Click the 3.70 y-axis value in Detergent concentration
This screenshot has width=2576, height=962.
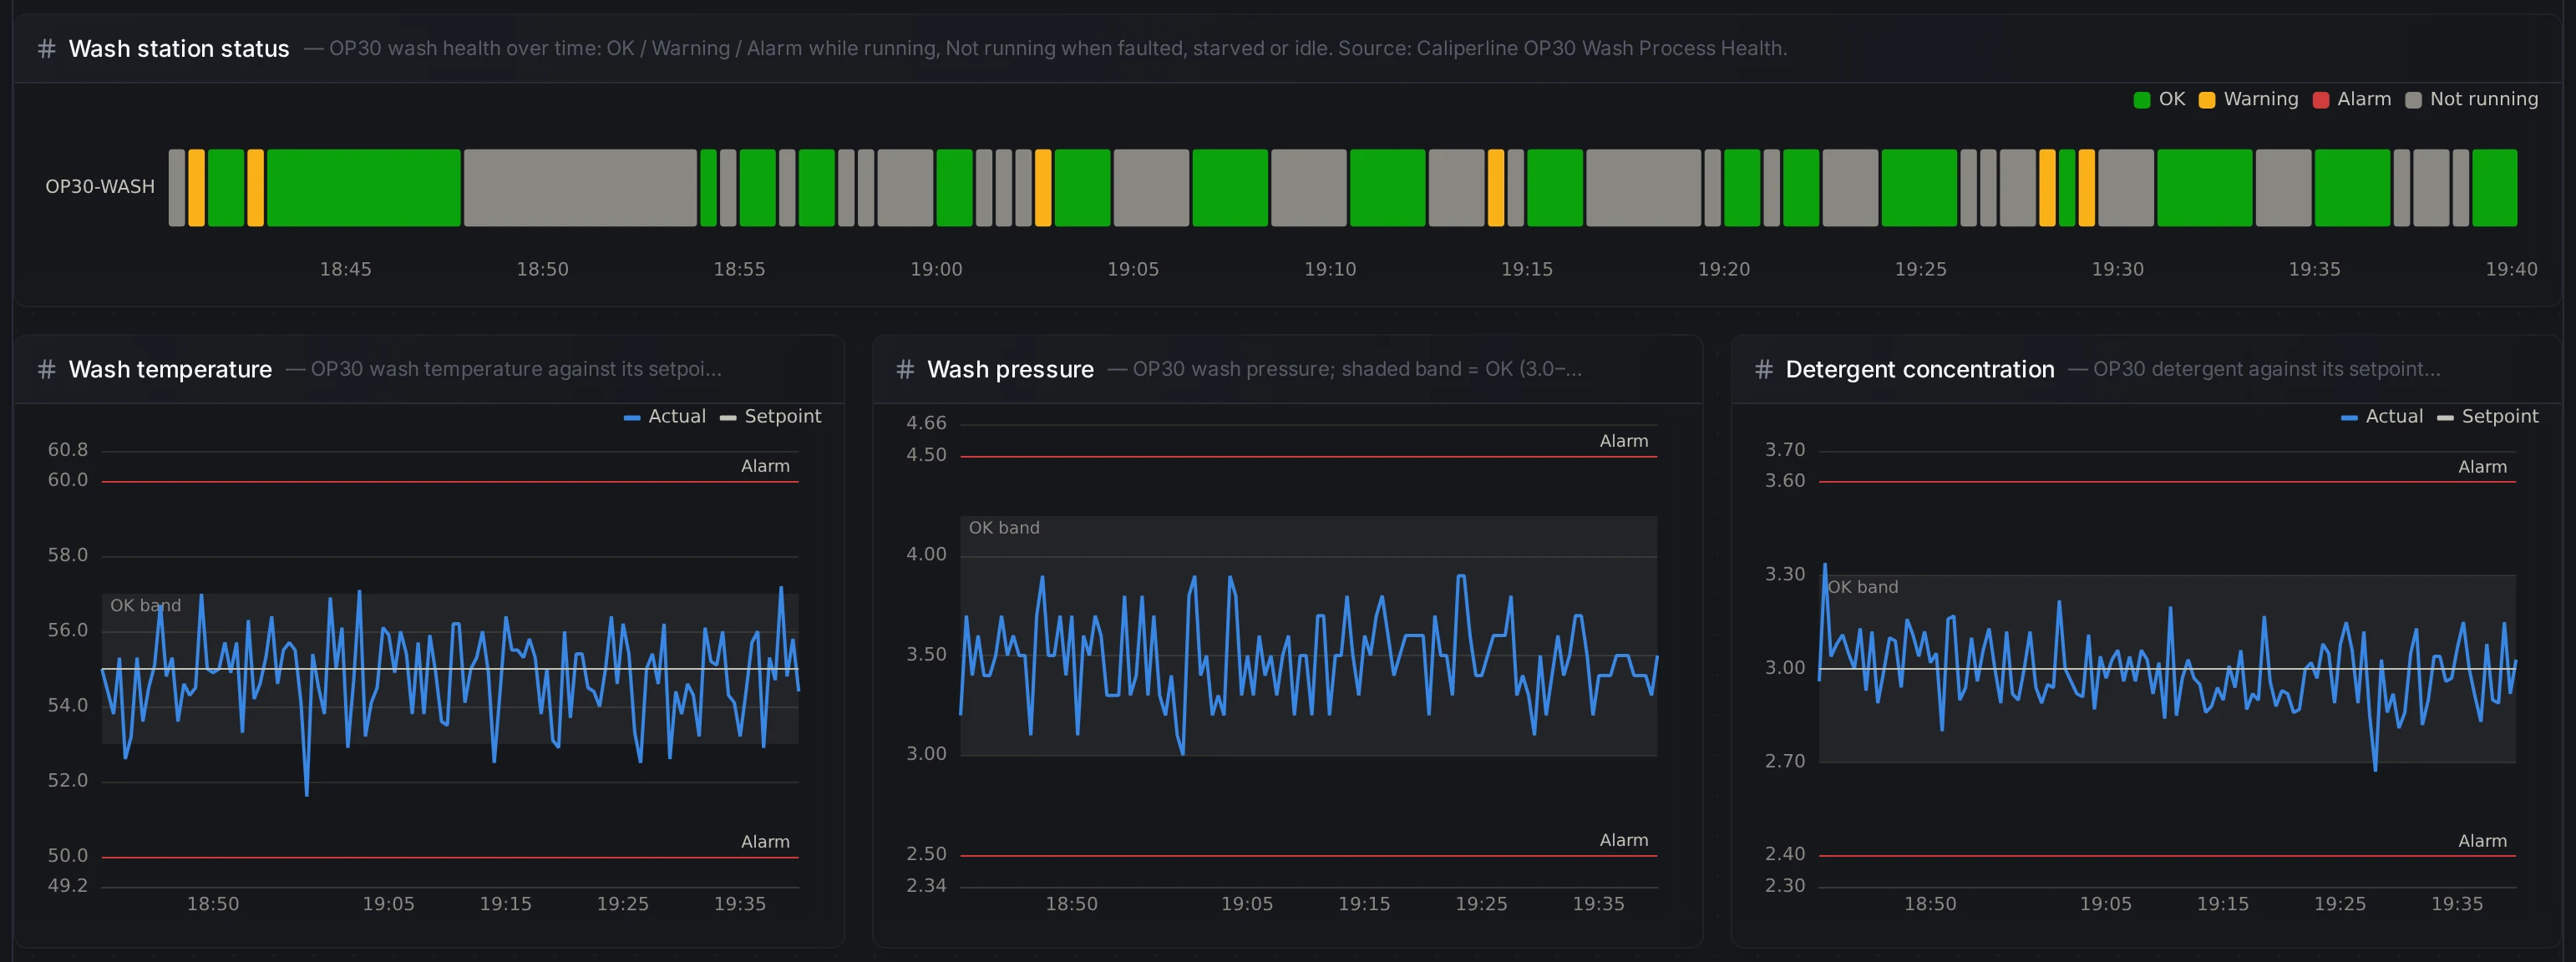point(1785,450)
